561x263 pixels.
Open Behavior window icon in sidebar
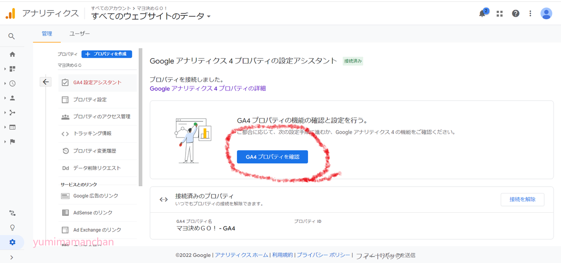[x=13, y=127]
